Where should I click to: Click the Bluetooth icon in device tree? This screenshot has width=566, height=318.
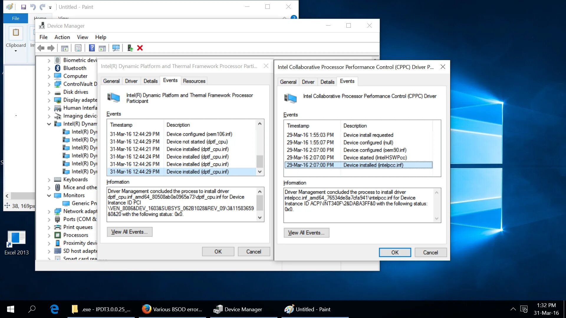tap(57, 68)
